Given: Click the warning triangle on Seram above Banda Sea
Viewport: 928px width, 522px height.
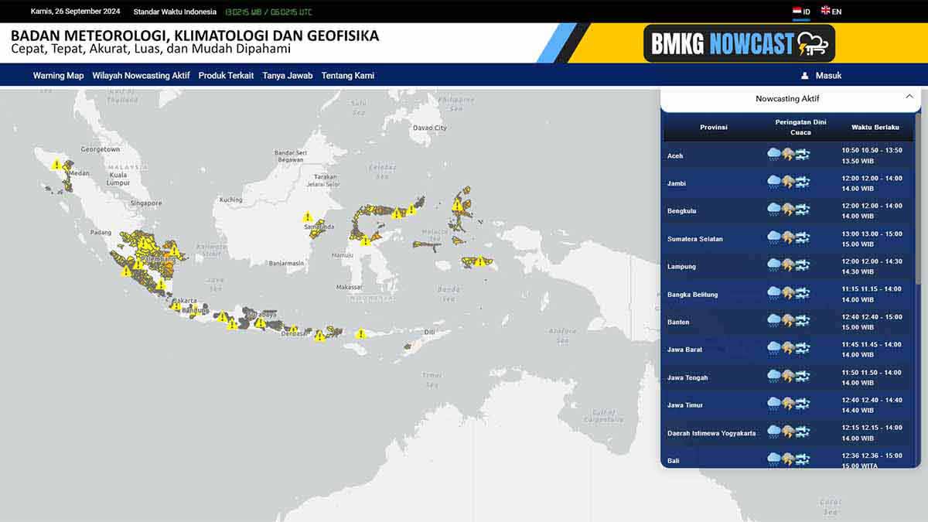Looking at the screenshot, I should click(480, 261).
